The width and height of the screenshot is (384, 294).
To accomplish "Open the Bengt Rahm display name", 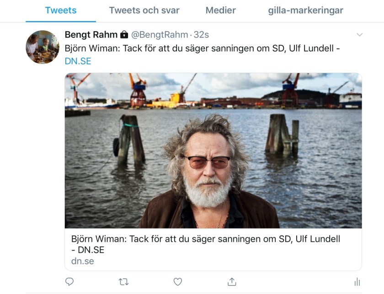I will (91, 35).
